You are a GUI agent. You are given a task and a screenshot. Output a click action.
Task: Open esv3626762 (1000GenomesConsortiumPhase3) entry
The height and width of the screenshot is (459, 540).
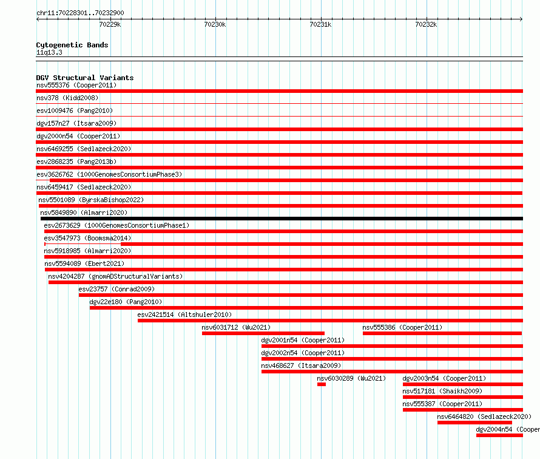[109, 174]
